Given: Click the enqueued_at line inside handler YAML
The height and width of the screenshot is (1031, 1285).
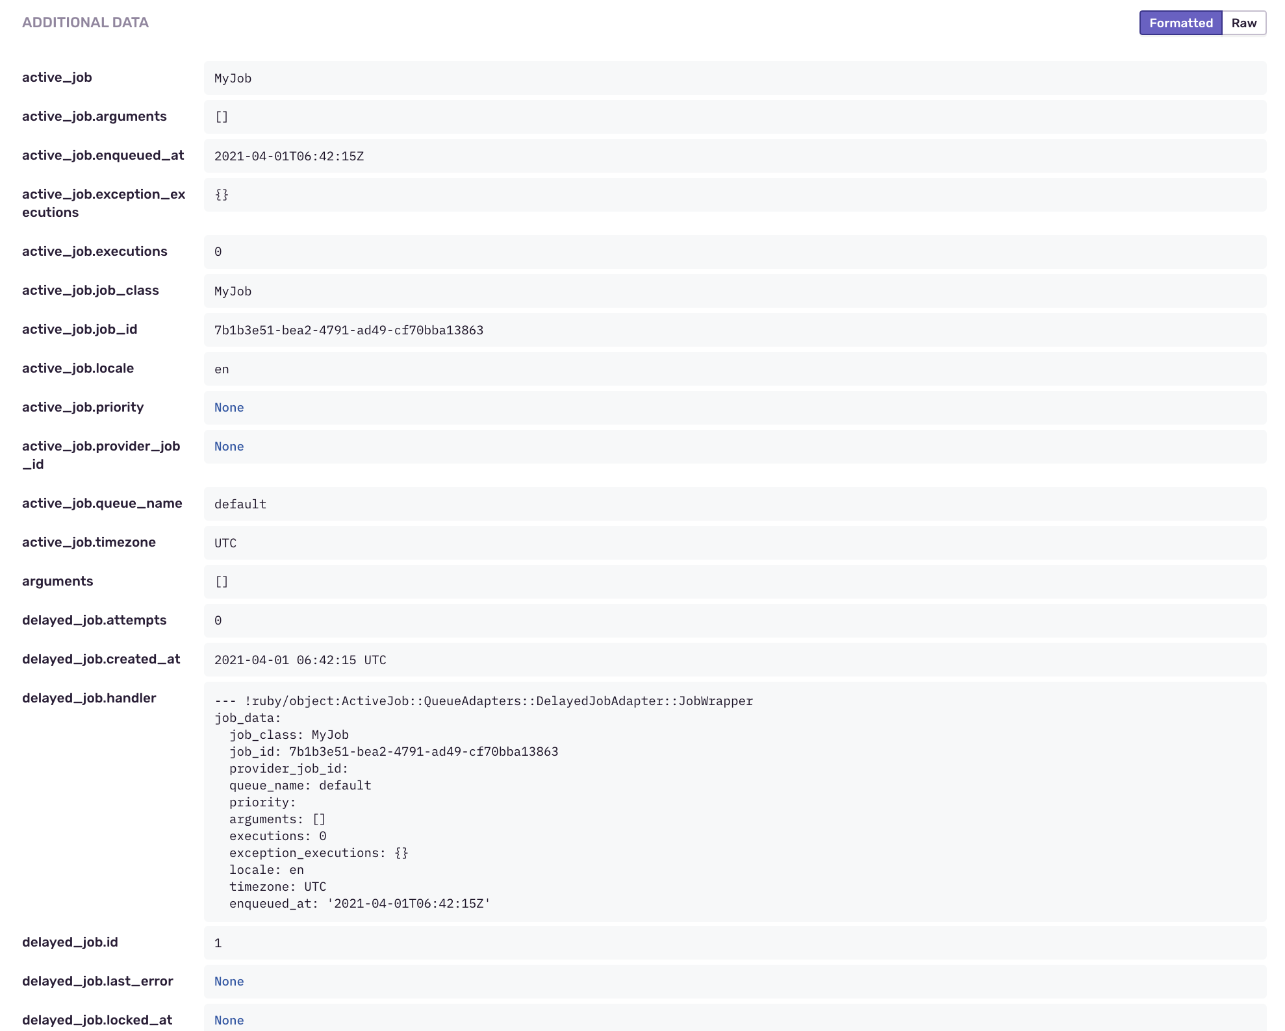Looking at the screenshot, I should [360, 904].
